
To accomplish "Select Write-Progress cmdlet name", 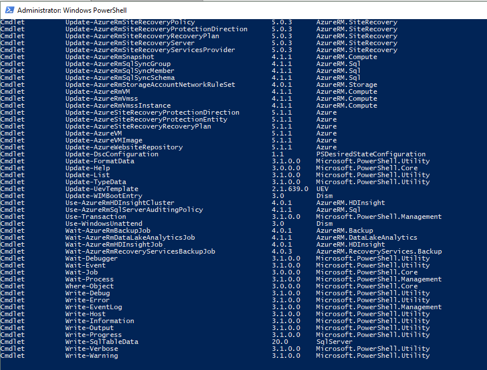I will [x=94, y=335].
